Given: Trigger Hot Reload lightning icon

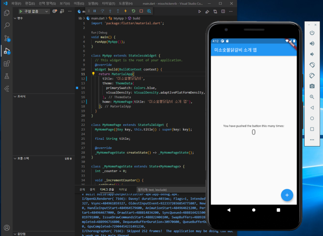Looking at the screenshot, I should [x=125, y=11].
